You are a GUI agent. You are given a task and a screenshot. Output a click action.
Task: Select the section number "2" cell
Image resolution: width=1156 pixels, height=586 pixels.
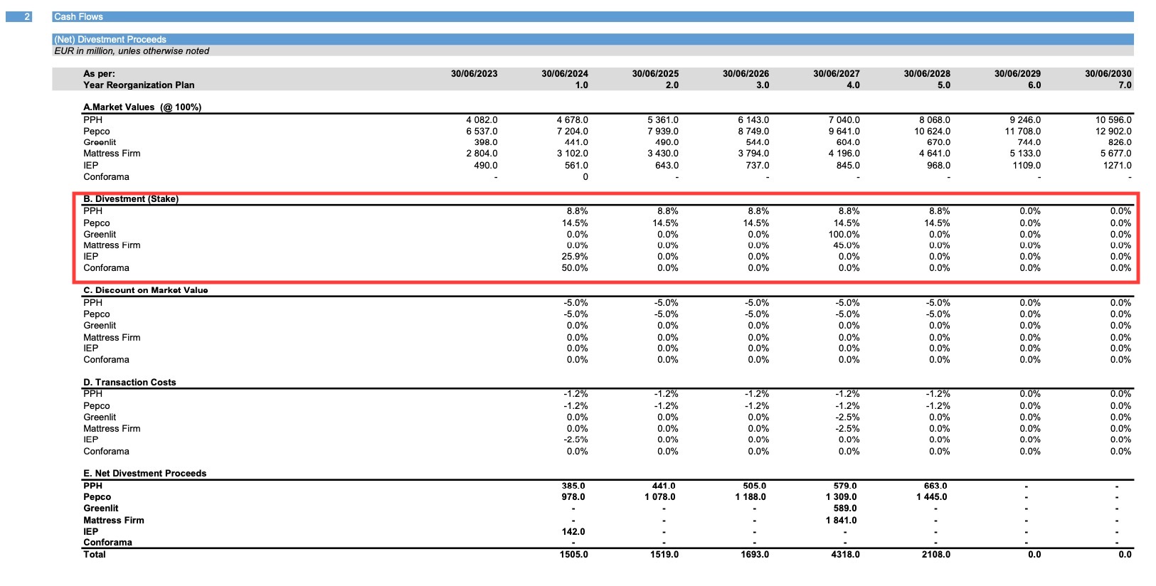18,16
